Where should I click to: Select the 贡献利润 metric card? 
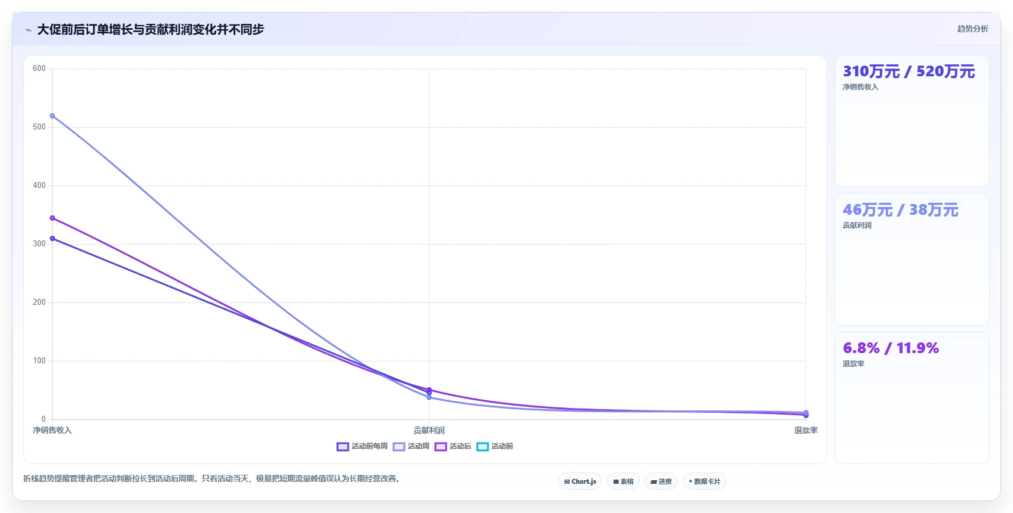pos(911,259)
